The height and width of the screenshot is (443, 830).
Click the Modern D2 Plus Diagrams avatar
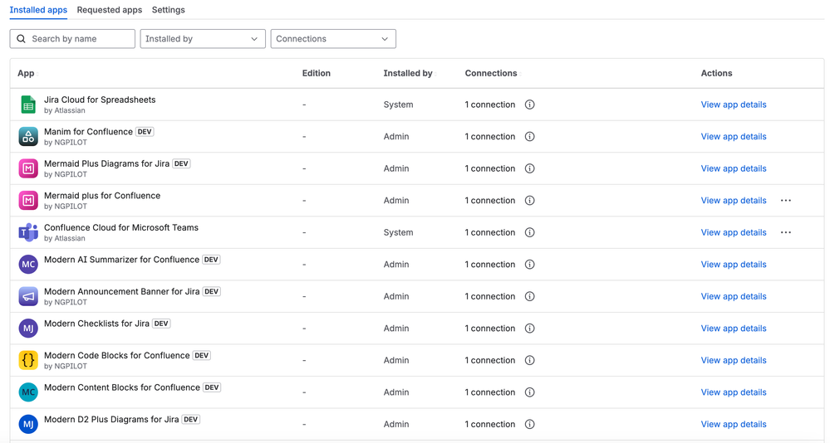(28, 425)
